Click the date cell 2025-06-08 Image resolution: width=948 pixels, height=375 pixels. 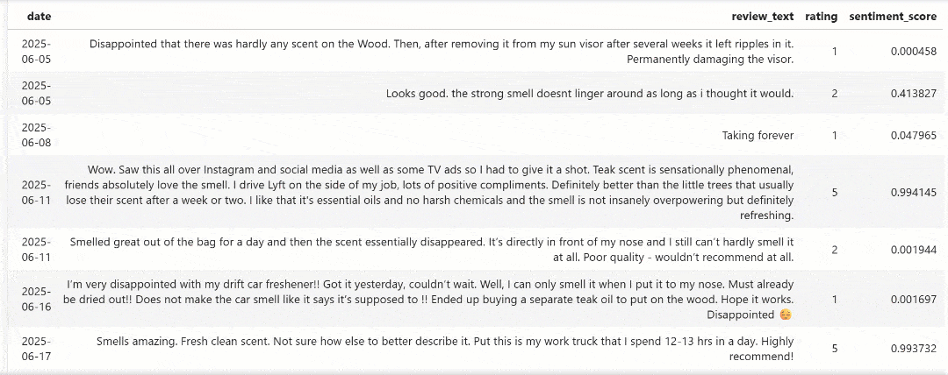[35, 136]
